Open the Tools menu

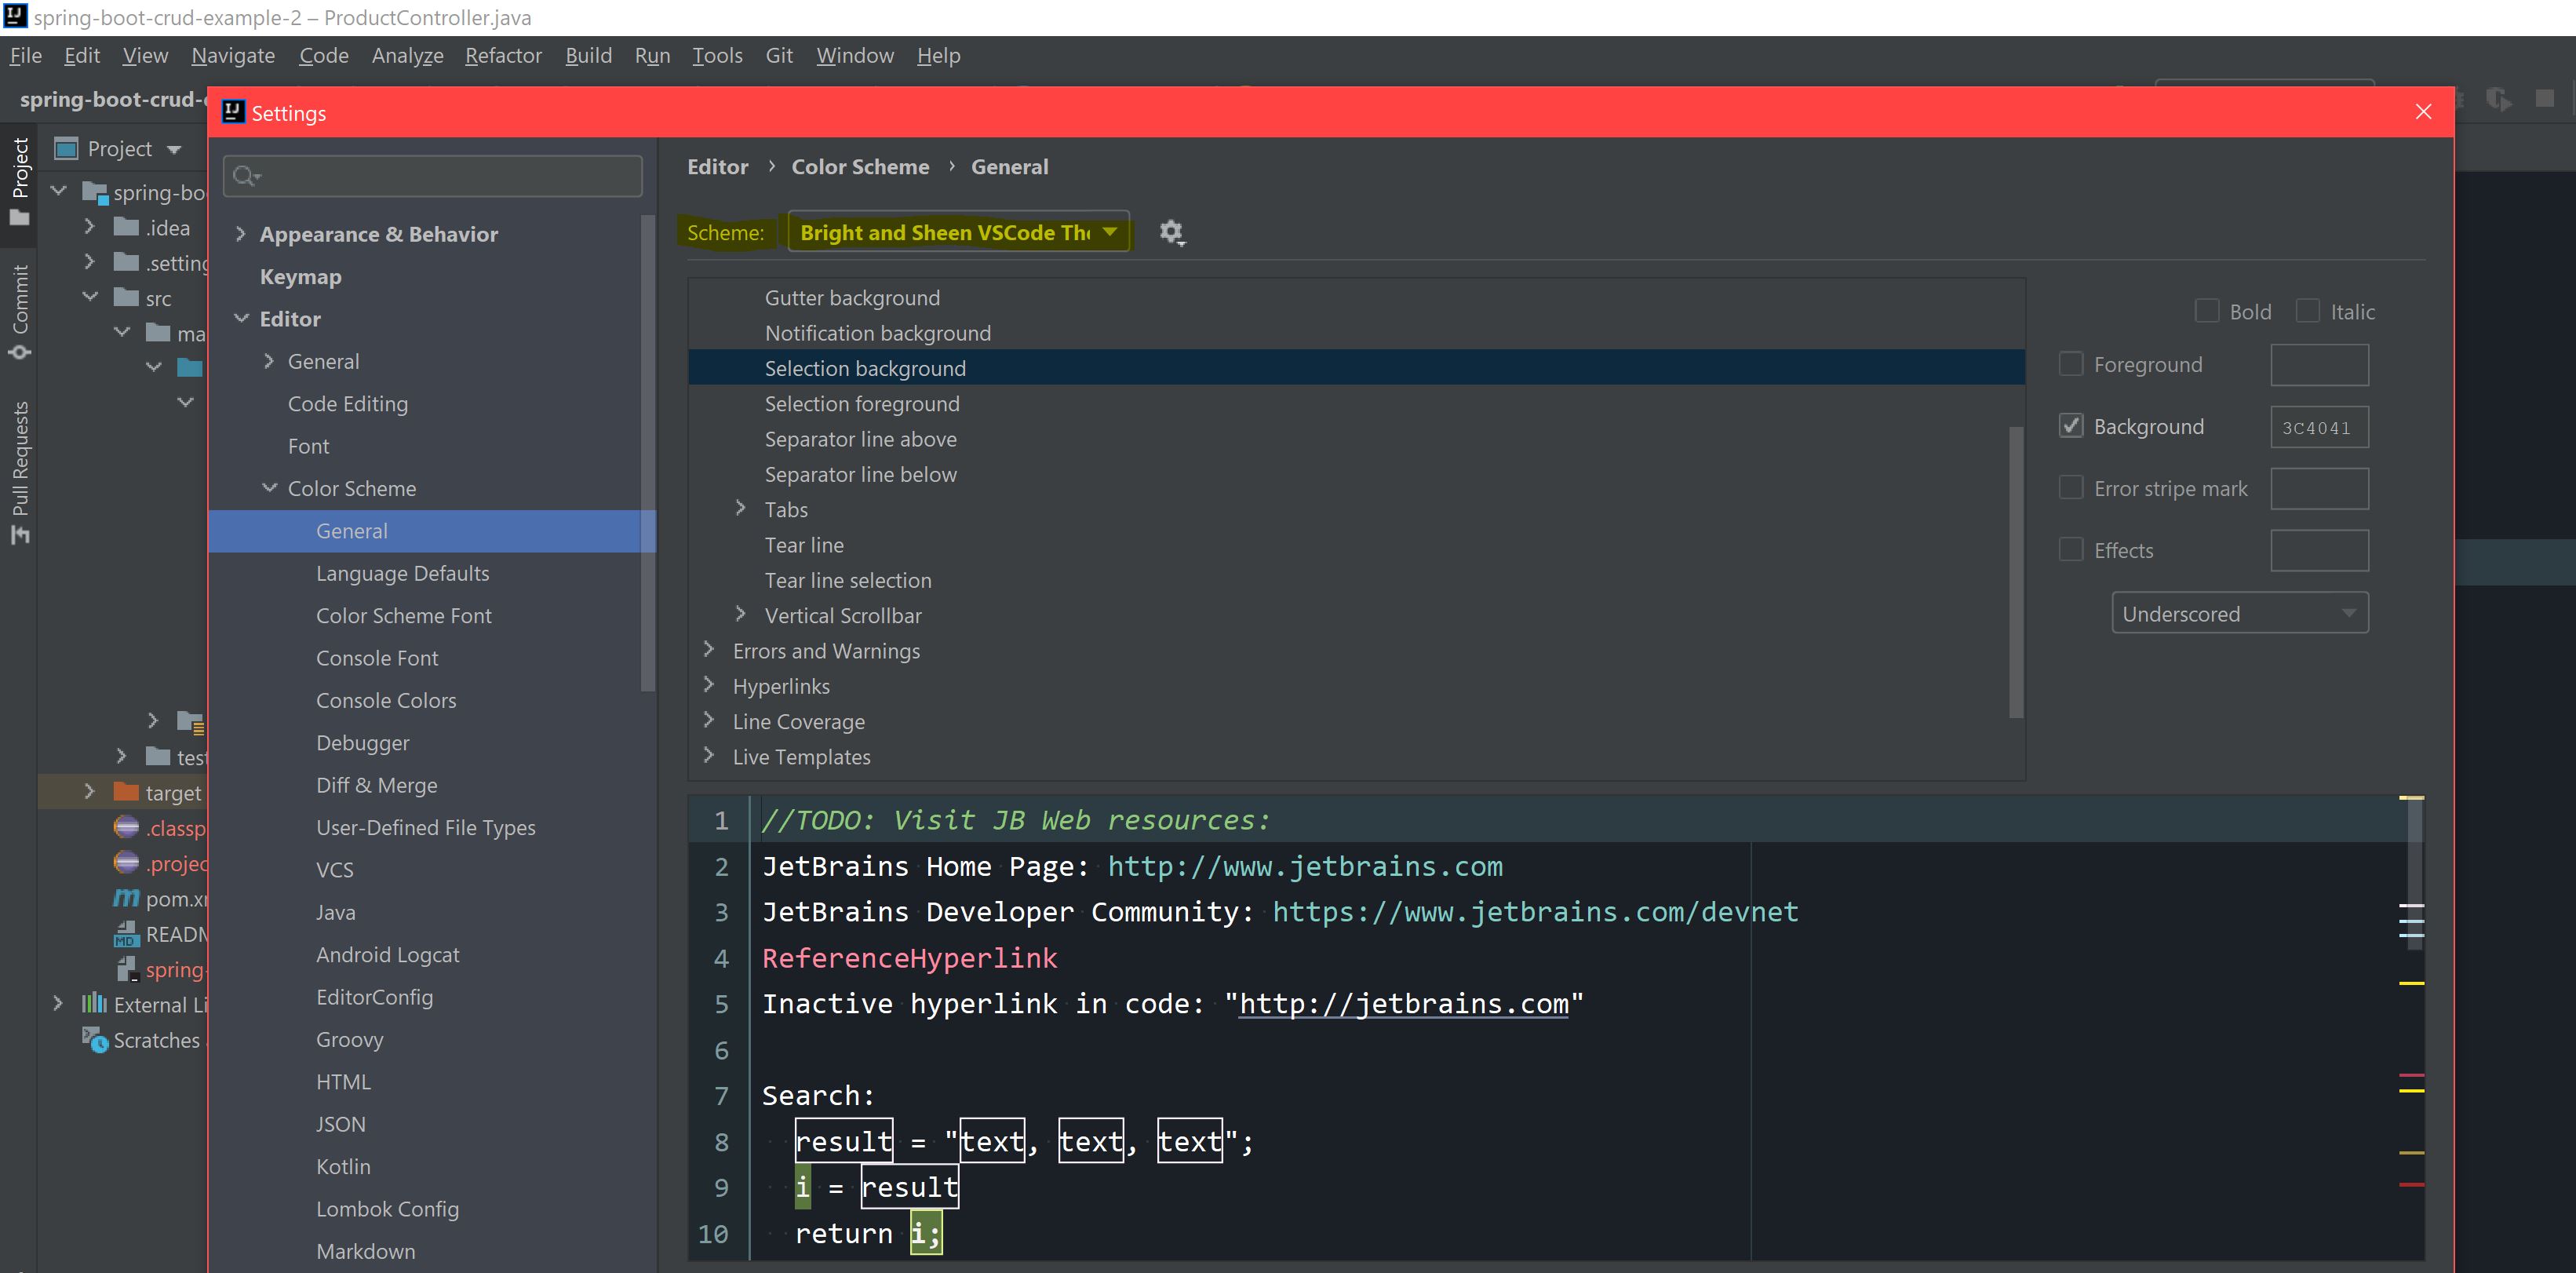point(717,56)
